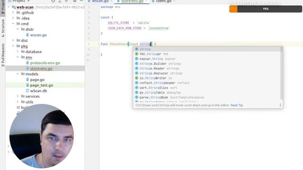
Task: Expand the database folder
Action: click(x=18, y=51)
